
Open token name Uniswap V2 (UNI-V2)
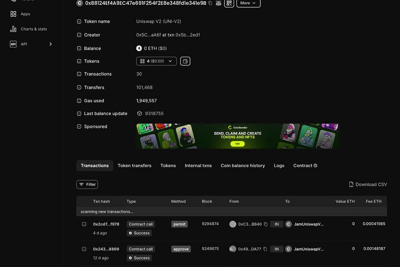click(159, 21)
